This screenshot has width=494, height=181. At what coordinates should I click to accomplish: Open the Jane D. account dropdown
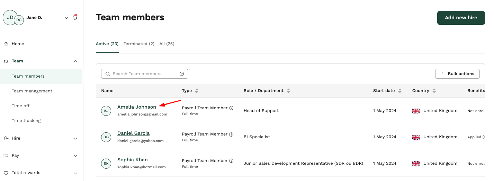pyautogui.click(x=66, y=18)
